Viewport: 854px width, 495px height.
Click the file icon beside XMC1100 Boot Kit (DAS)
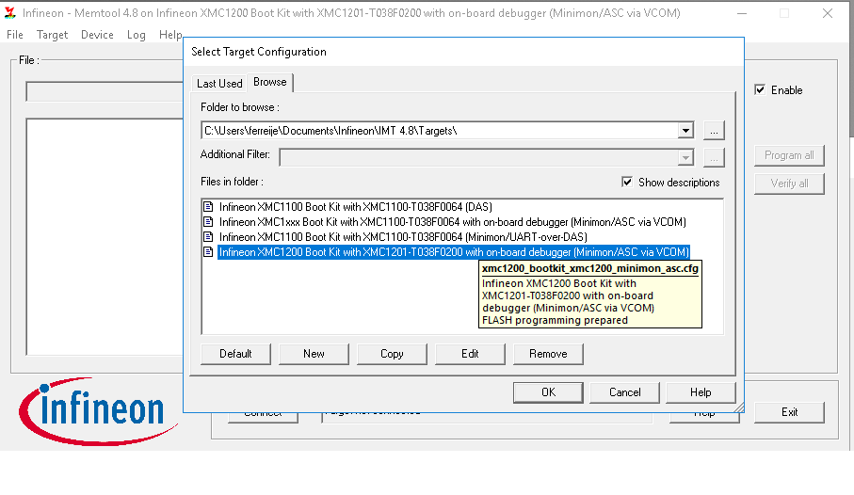[208, 207]
